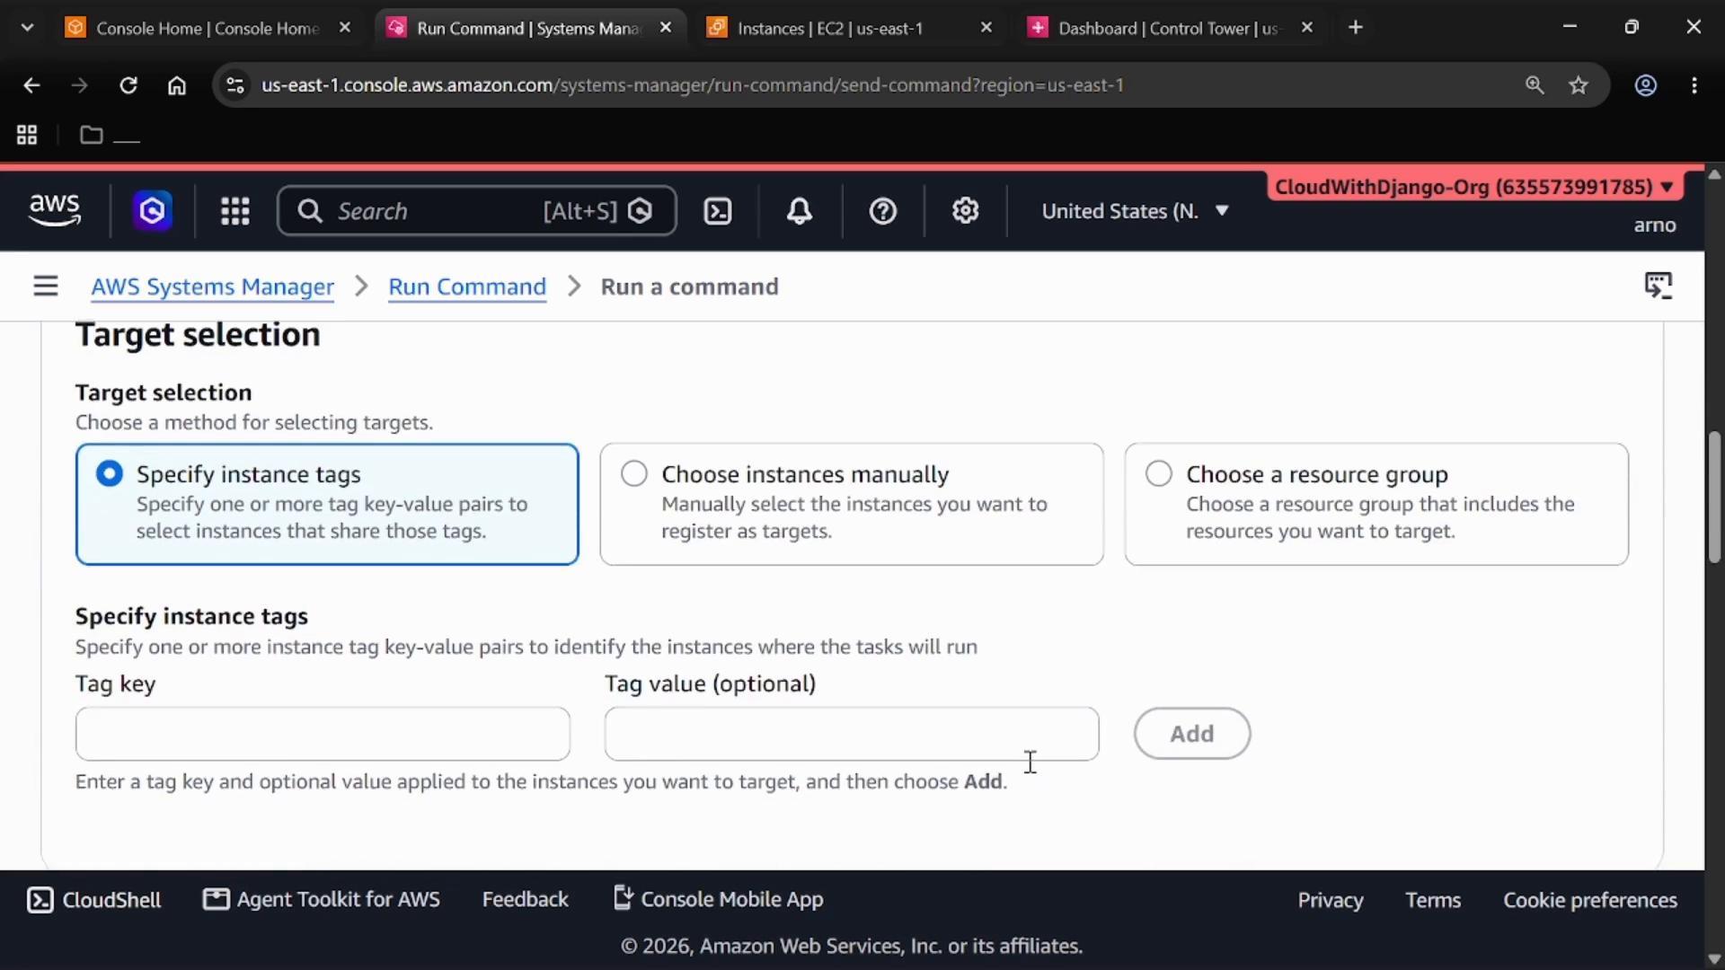Open the notifications bell
This screenshot has width=1725, height=970.
coord(800,211)
